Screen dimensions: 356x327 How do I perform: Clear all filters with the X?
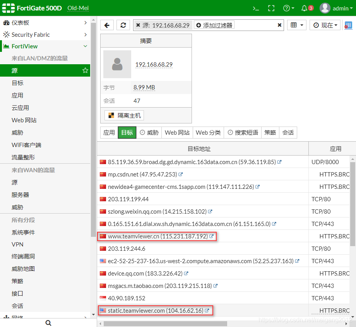click(279, 25)
